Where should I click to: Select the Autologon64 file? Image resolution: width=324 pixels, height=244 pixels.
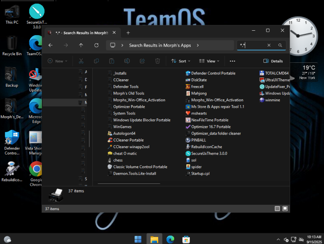pos(122,133)
